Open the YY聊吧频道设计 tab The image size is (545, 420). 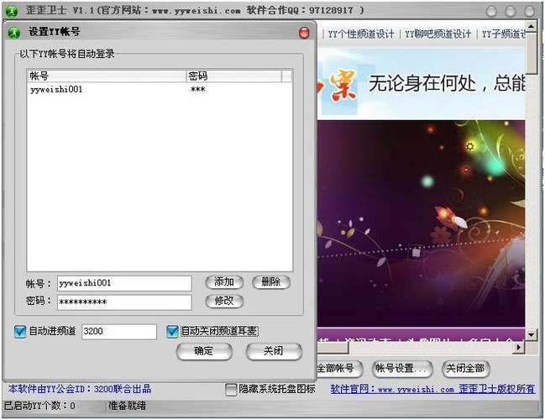438,34
